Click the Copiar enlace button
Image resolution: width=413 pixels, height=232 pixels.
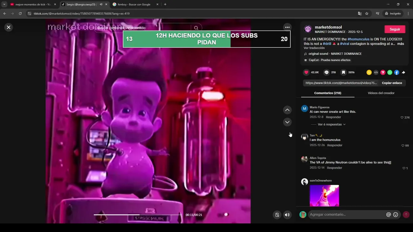[x=392, y=83]
